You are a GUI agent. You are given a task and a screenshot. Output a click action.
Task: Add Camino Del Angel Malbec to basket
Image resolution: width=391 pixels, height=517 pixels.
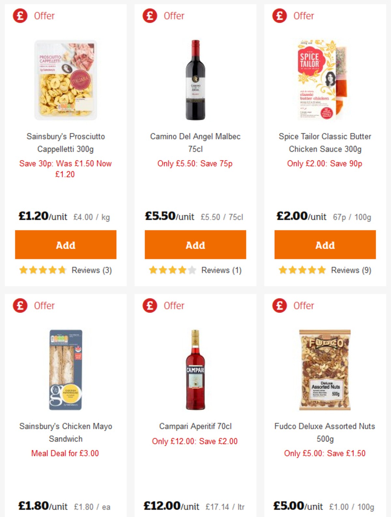(195, 245)
